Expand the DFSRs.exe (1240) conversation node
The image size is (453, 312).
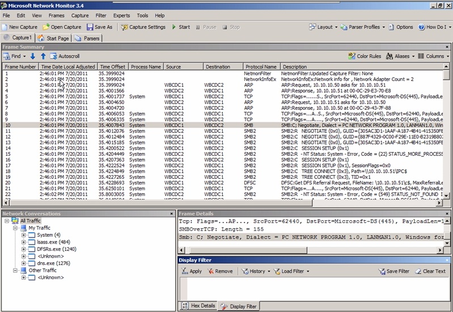pos(24,249)
